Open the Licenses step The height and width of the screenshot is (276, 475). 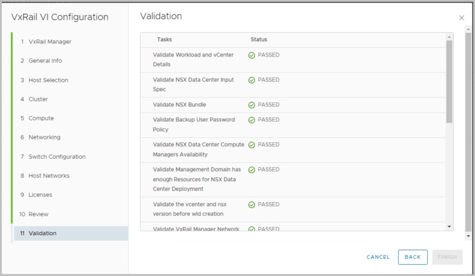(40, 195)
